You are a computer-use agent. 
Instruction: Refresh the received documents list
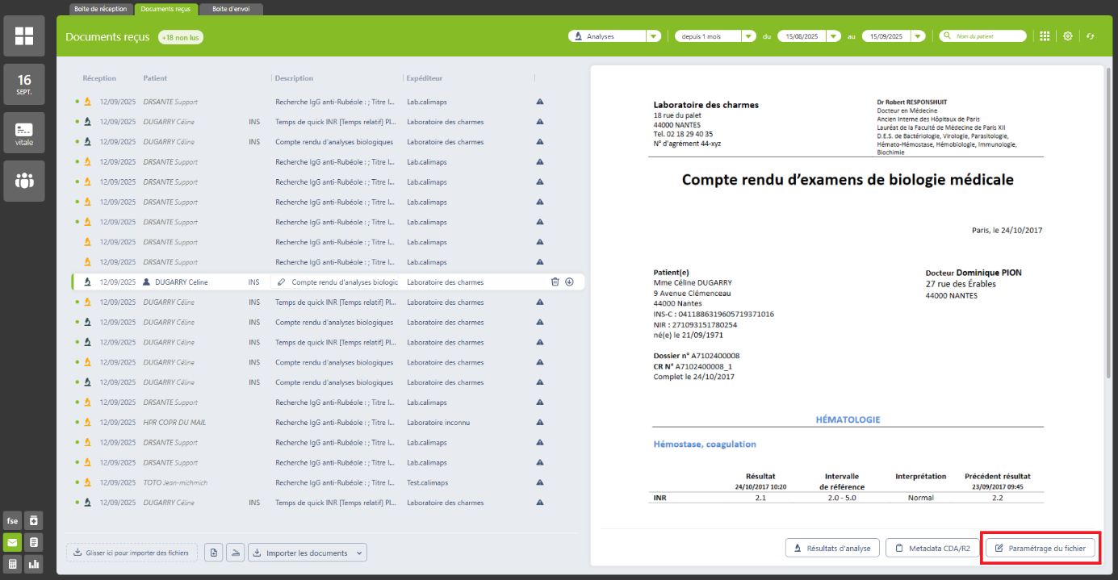click(1090, 36)
